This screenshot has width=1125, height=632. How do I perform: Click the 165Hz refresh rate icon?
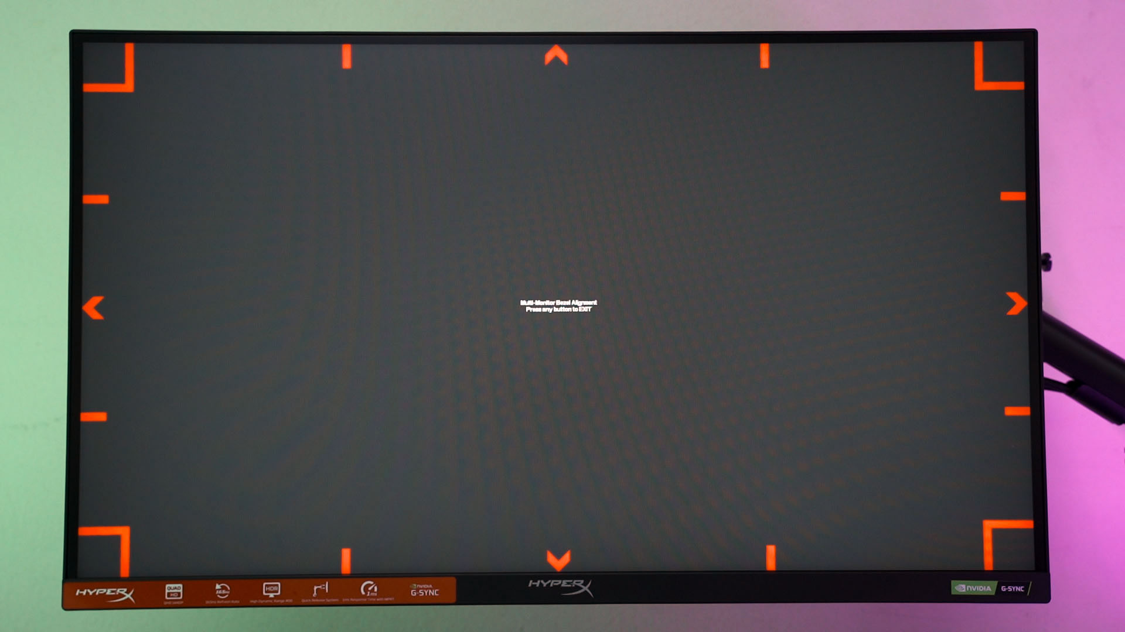pos(222,590)
